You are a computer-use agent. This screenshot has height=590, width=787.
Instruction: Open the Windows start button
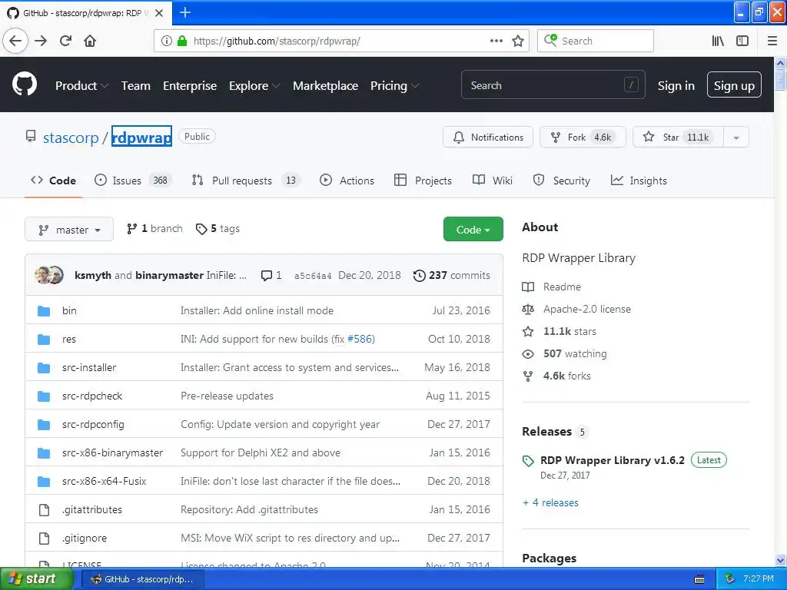(x=35, y=579)
